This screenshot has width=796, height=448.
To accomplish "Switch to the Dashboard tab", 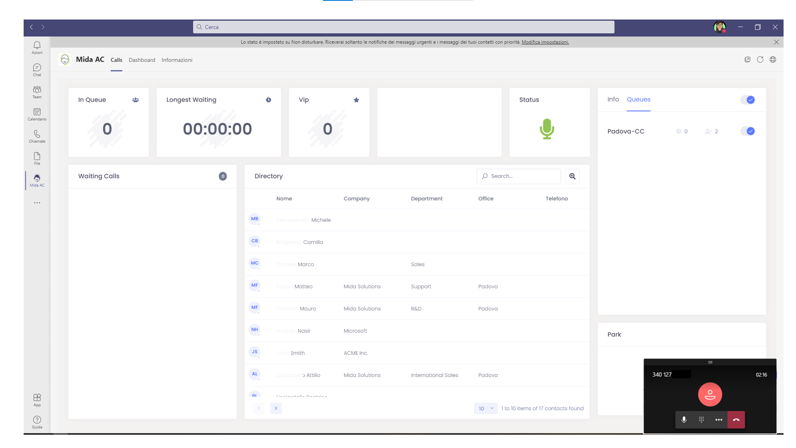I will tap(142, 60).
